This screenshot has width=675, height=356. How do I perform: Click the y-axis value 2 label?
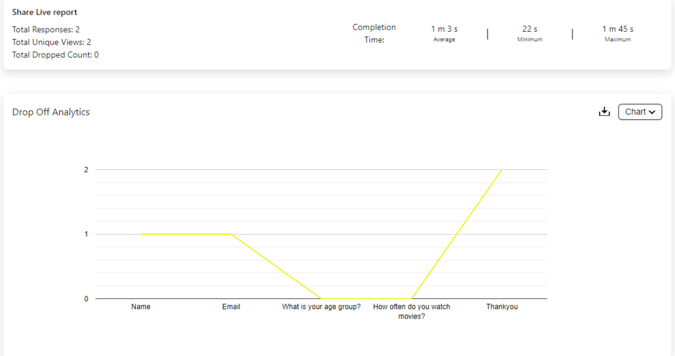click(x=86, y=170)
